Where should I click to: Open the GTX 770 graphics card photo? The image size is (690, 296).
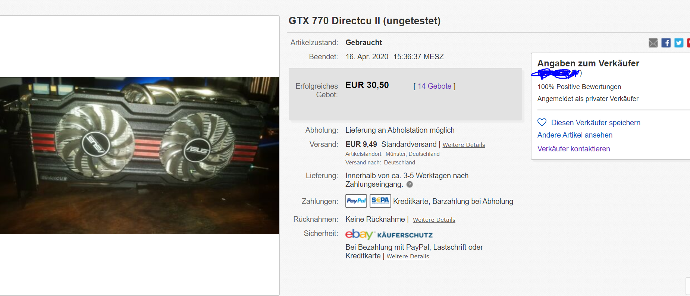139,155
